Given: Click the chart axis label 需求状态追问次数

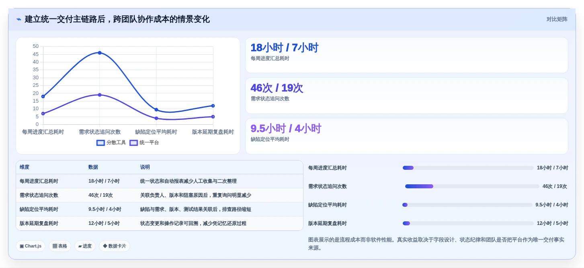Looking at the screenshot, I should tap(100, 132).
